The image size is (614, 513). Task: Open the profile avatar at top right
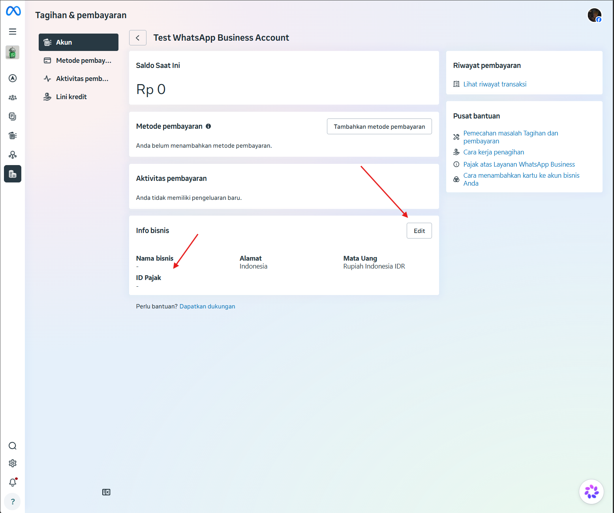(x=594, y=15)
